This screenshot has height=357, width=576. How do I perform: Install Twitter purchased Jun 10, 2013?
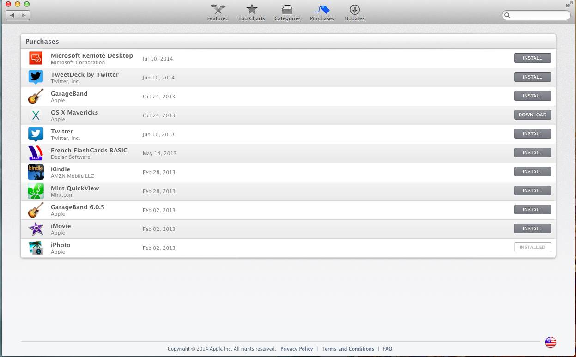coord(532,134)
